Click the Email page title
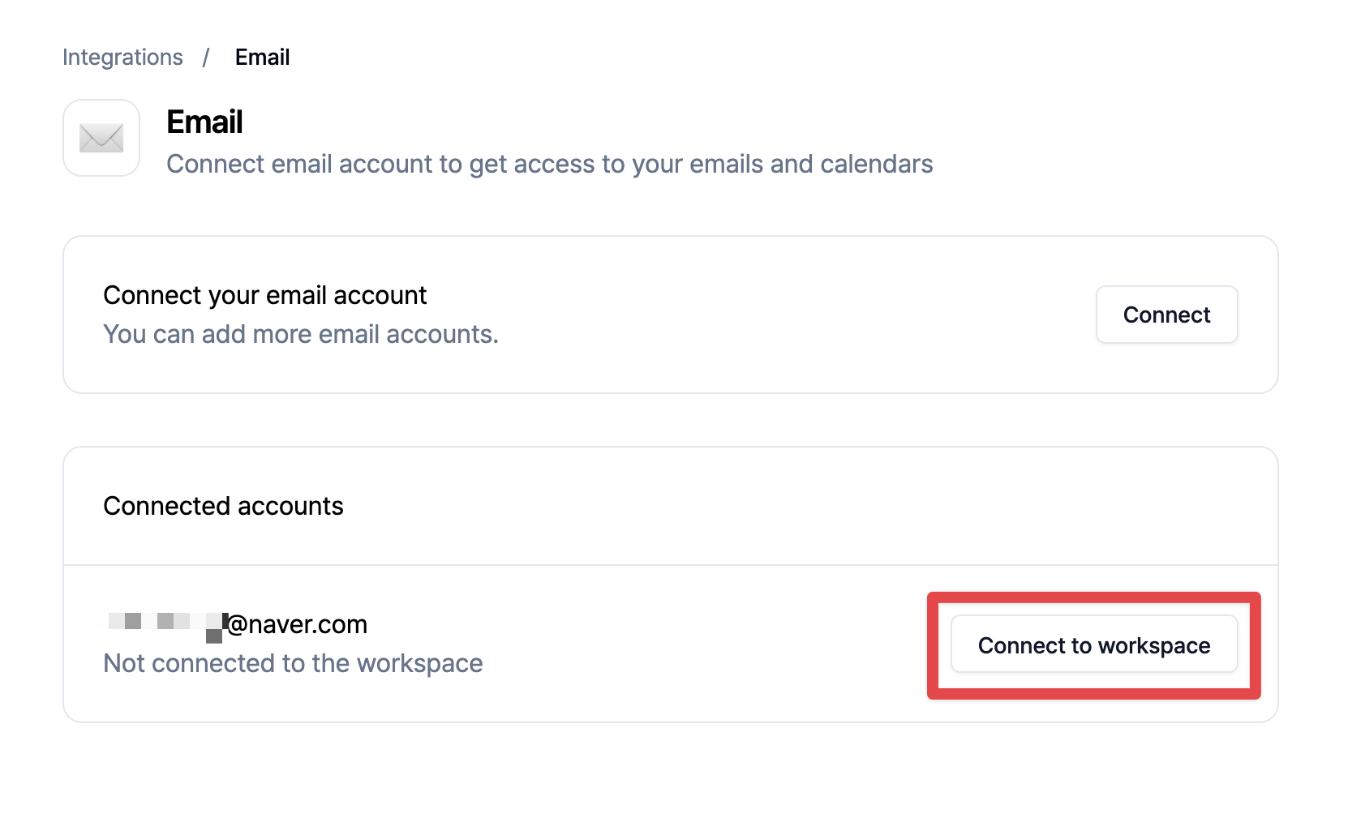 (204, 122)
